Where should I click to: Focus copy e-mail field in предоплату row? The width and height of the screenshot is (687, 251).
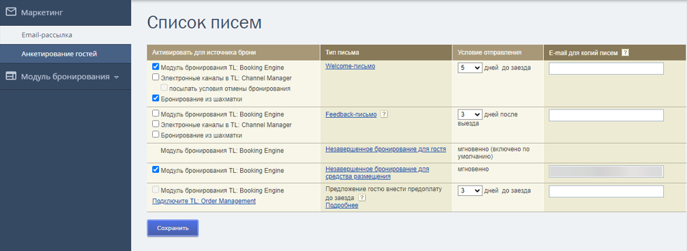[x=606, y=192]
